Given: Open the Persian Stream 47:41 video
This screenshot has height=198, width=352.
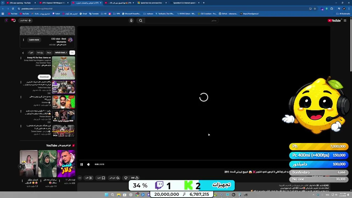Looking at the screenshot, I should [64, 116].
